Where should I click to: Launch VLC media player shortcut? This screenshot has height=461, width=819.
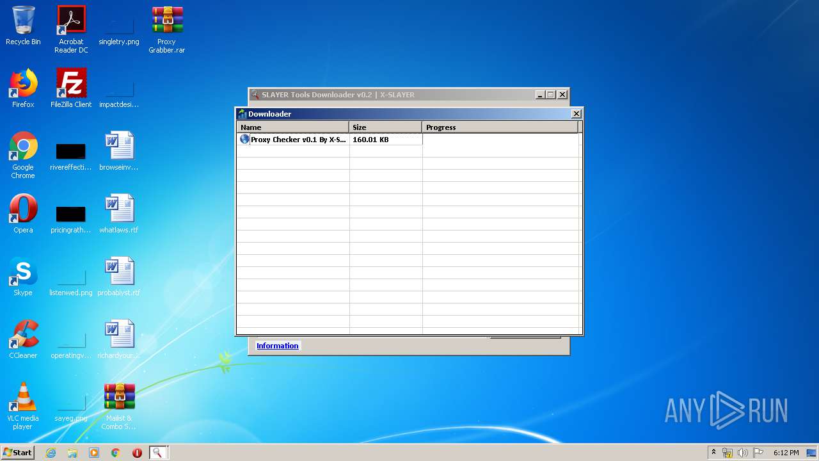(23, 406)
